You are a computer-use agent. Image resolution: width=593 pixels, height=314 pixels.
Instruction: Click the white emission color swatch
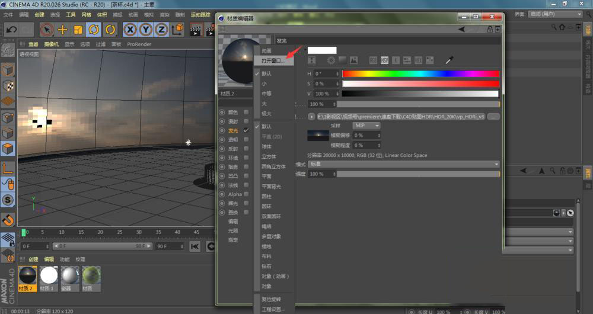click(x=322, y=50)
